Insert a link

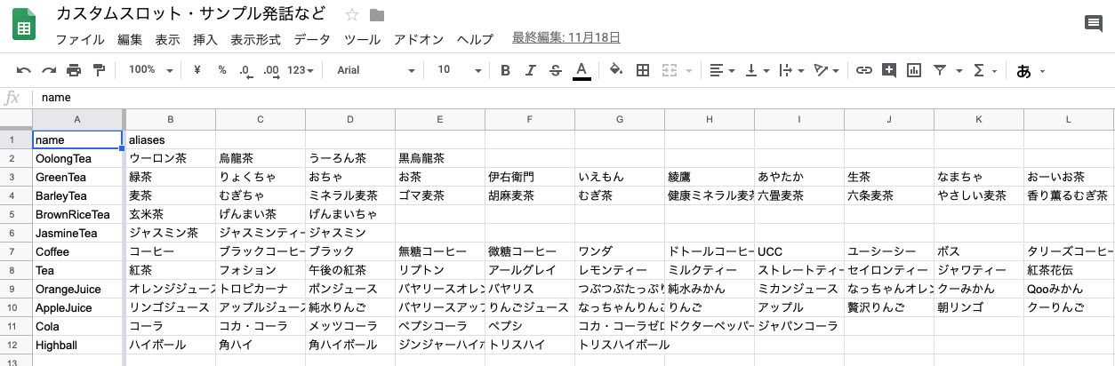863,70
